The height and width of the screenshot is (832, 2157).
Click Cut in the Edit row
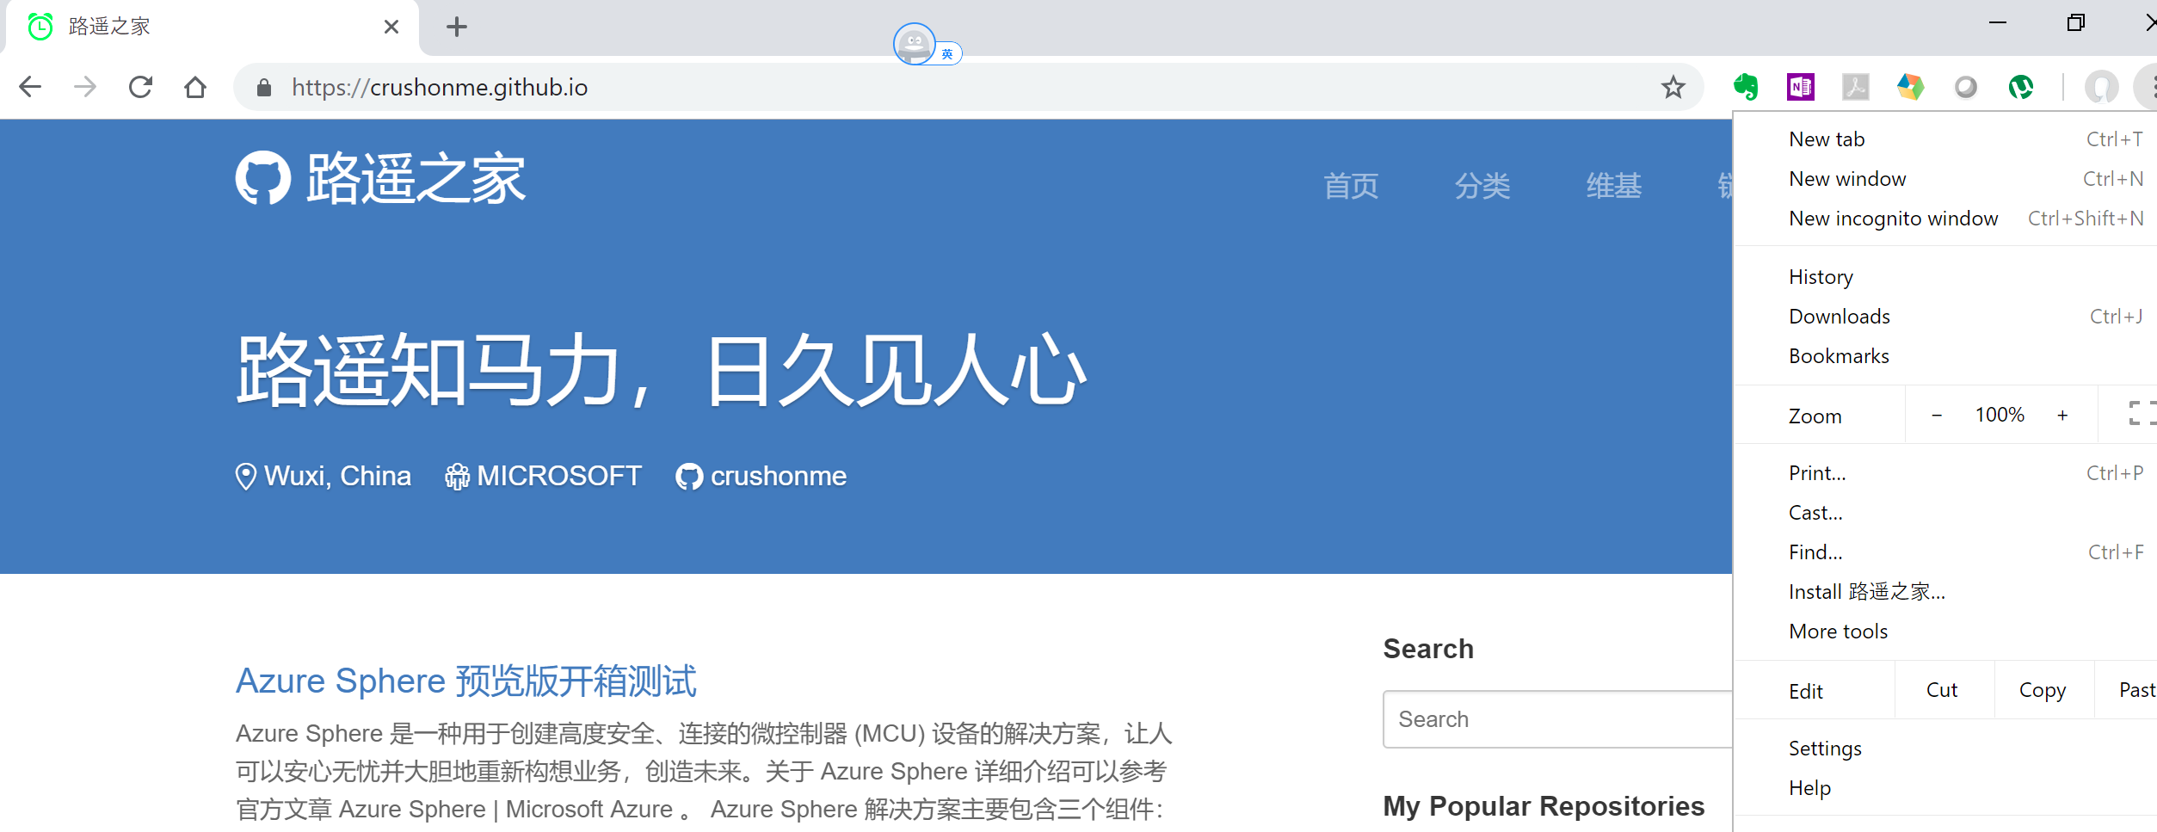point(1943,690)
